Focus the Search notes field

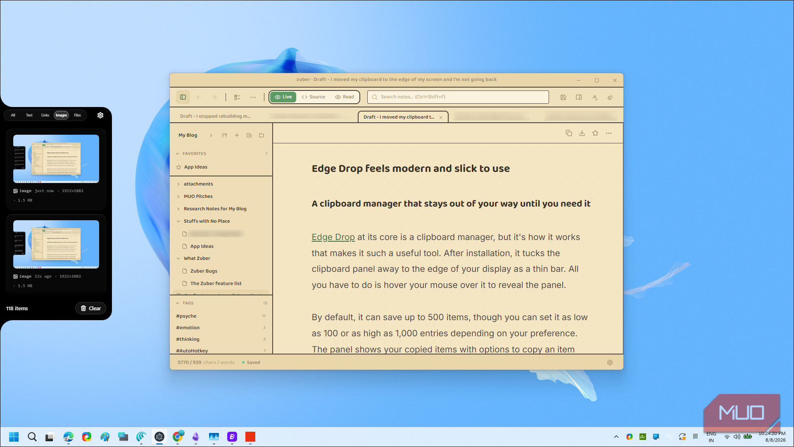[x=458, y=97]
